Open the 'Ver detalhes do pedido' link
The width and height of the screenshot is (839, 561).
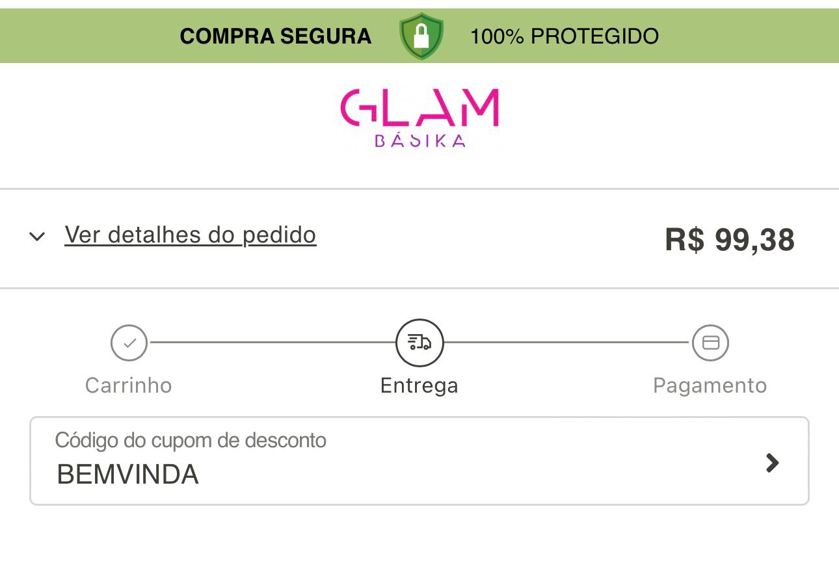[x=190, y=235]
